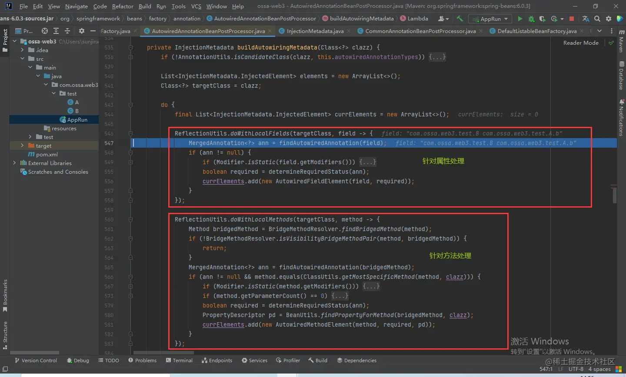Run AppRun with the green play icon
626x377 pixels.
click(520, 19)
